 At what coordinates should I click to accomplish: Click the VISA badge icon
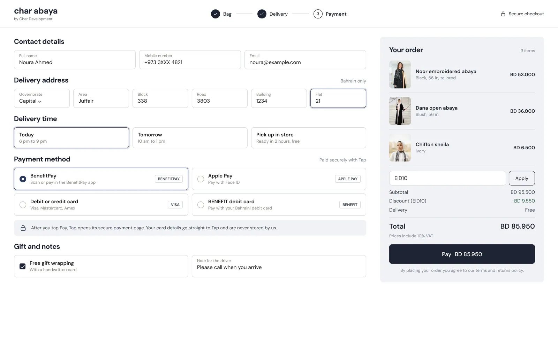pyautogui.click(x=175, y=205)
